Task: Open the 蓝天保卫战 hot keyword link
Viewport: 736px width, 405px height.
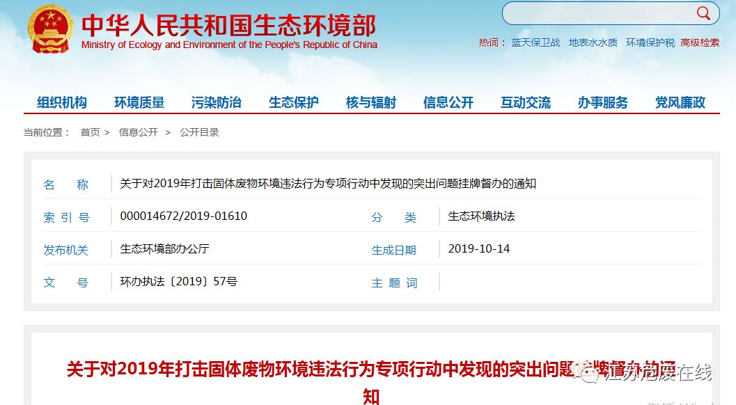Action: pyautogui.click(x=535, y=42)
